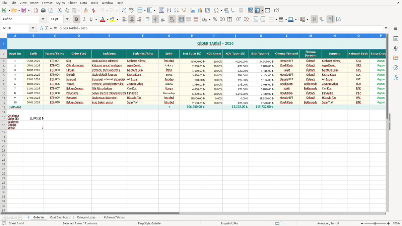Open the sidebar Navigator compass icon
402x226 pixels.
(396, 68)
